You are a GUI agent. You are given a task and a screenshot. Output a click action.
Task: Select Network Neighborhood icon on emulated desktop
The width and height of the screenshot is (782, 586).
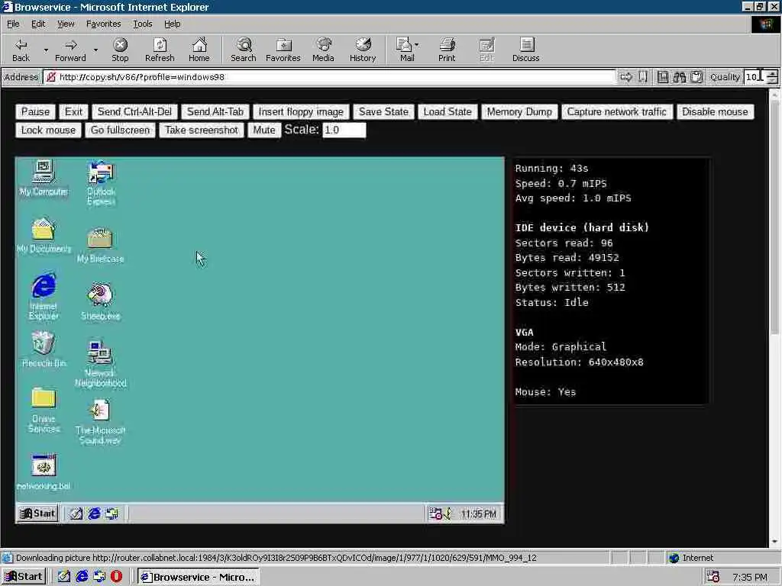(x=100, y=364)
